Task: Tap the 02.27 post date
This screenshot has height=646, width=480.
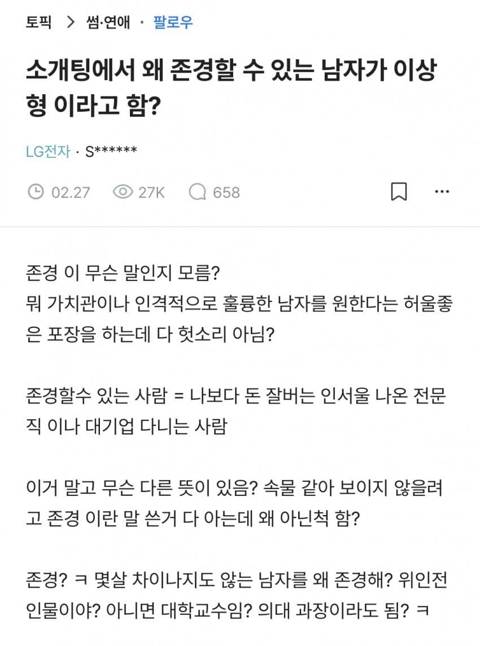Action: (71, 192)
